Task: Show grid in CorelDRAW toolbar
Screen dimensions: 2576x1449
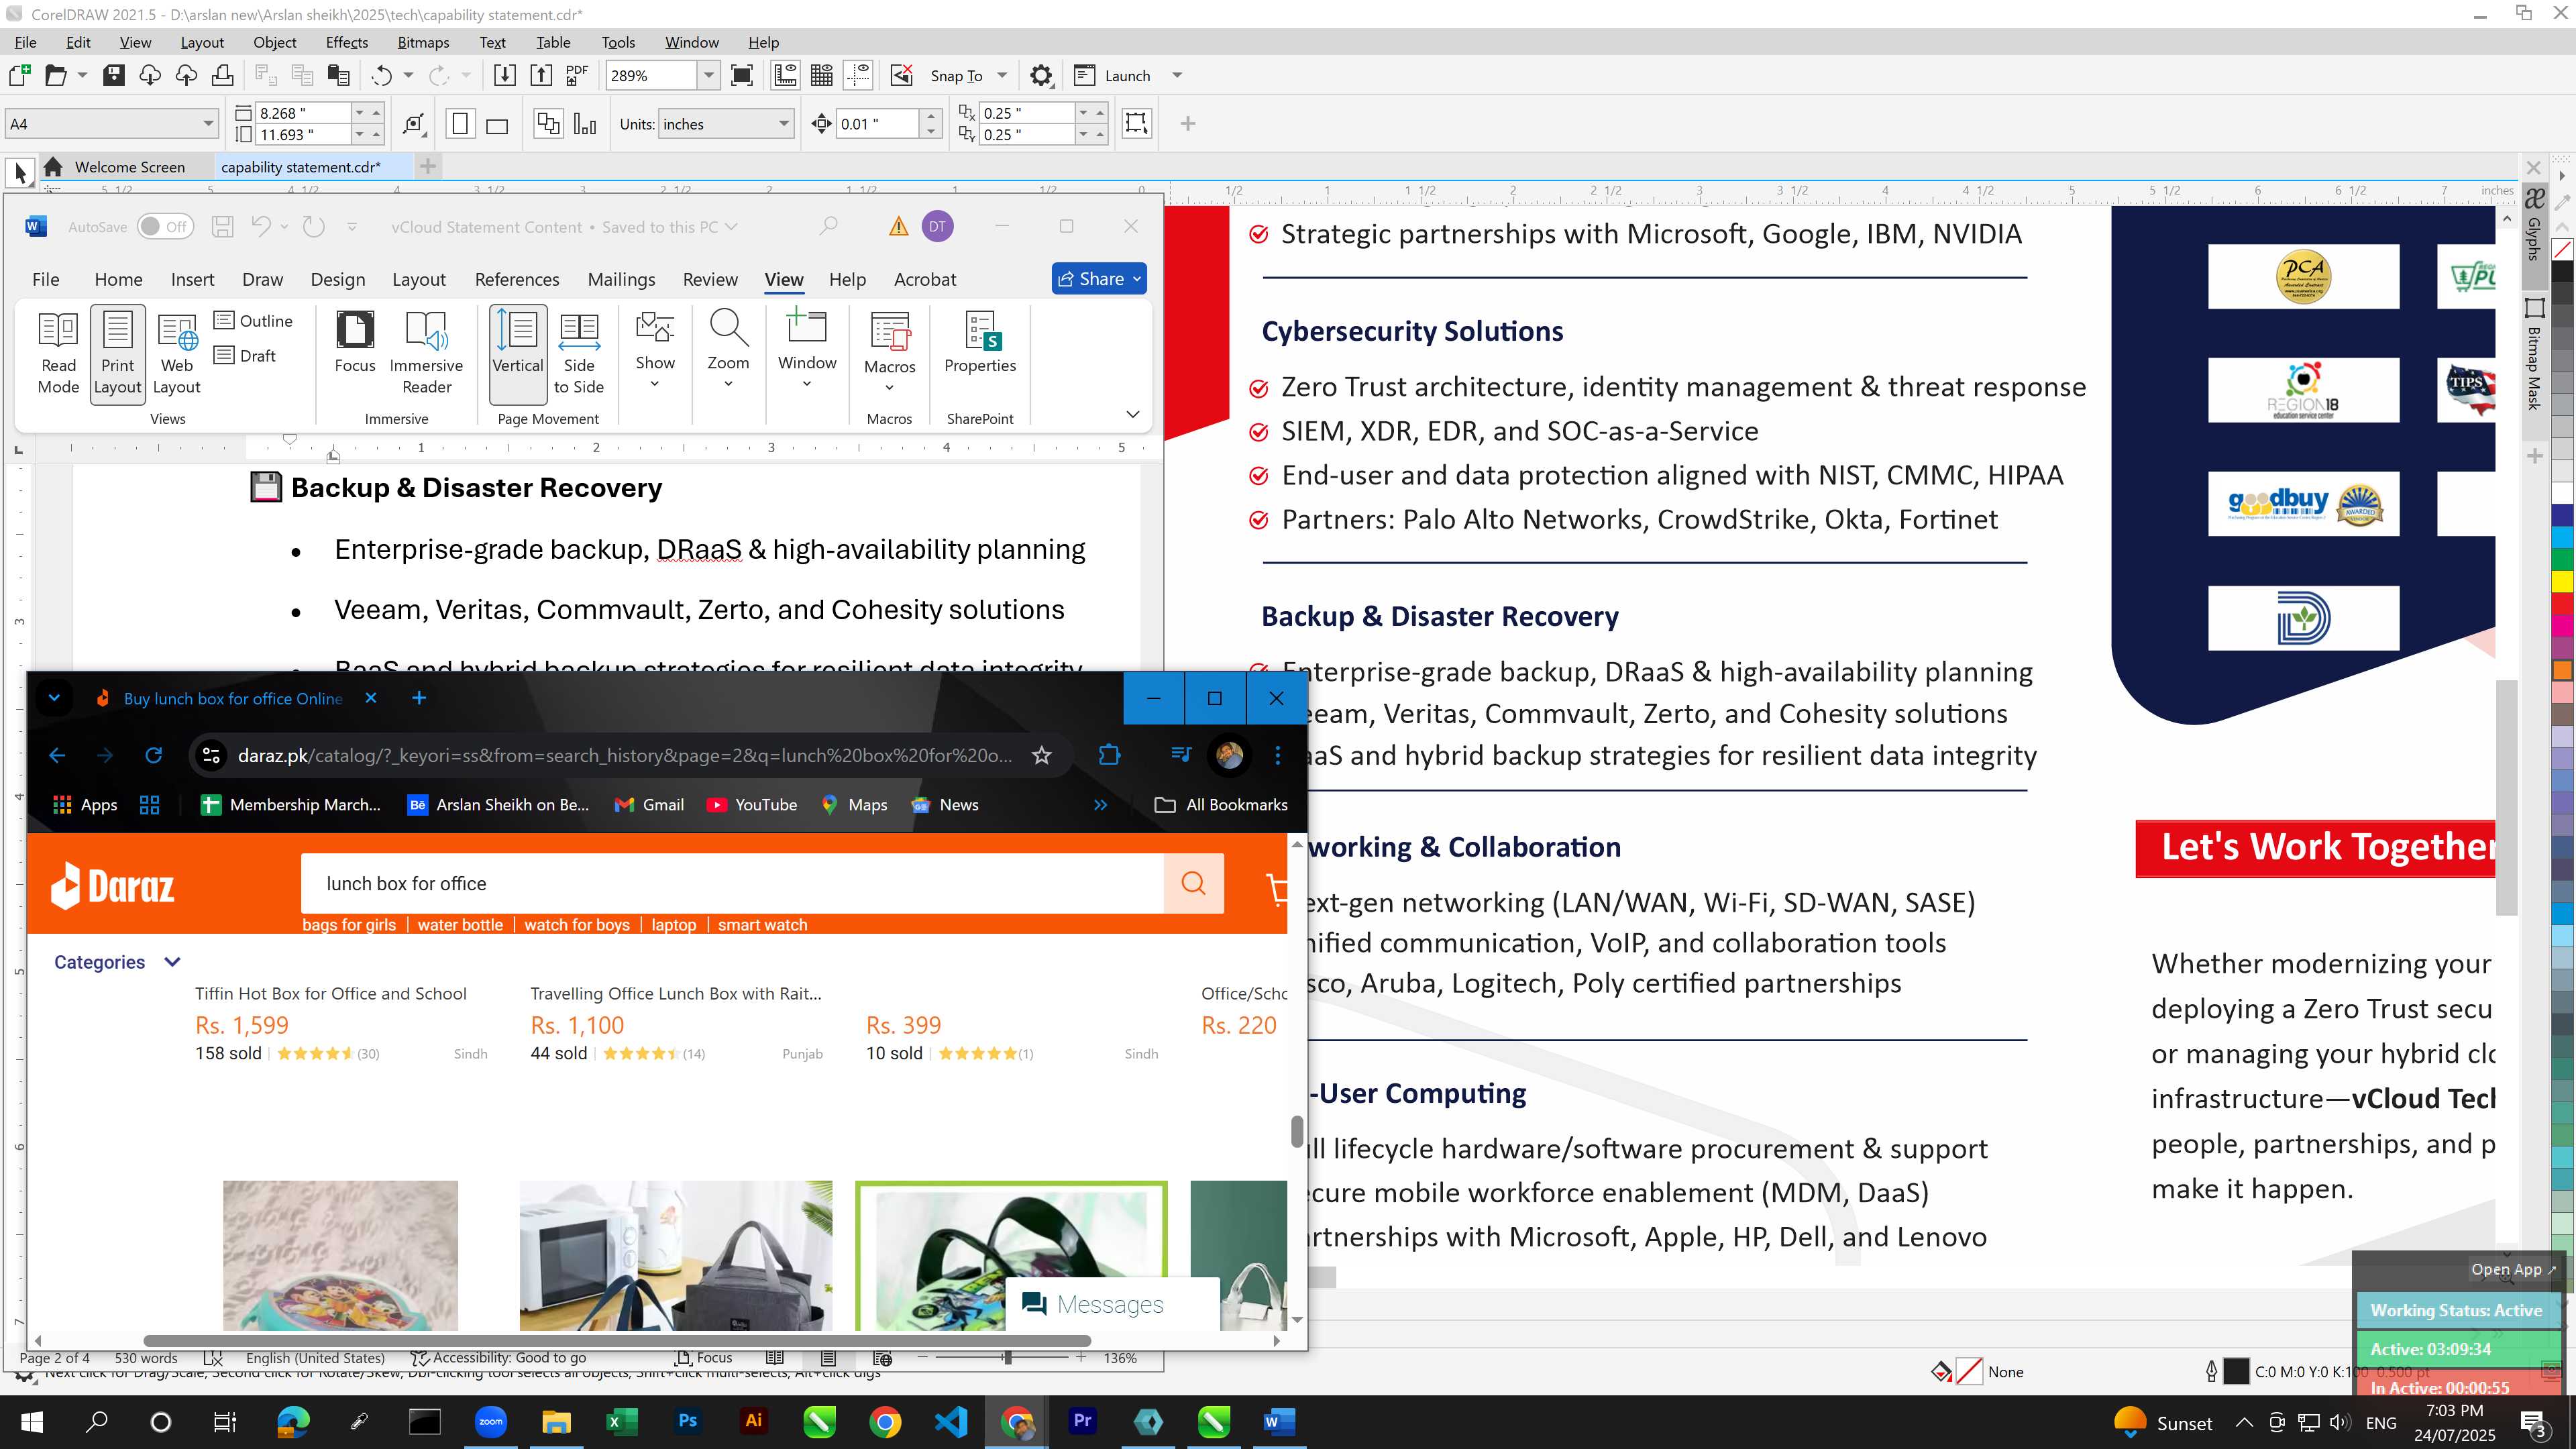Action: tap(822, 75)
